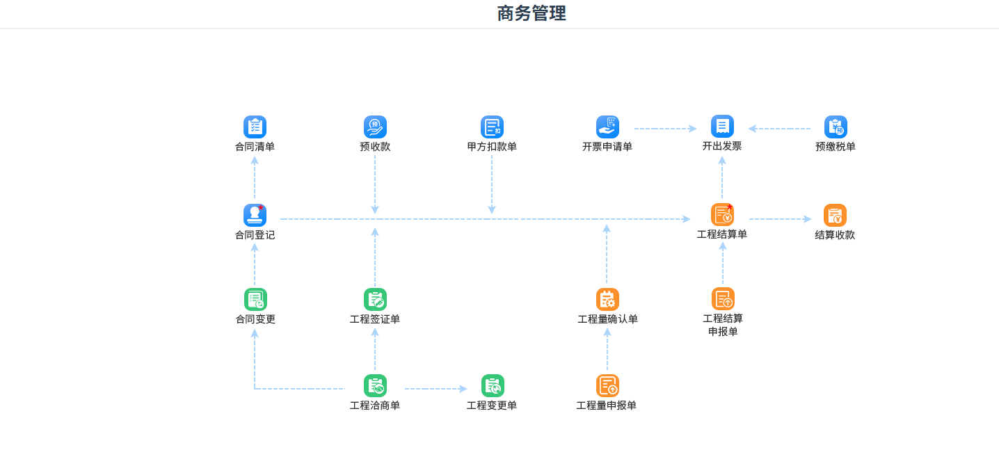Open the 工程变更单 icon

pyautogui.click(x=493, y=385)
